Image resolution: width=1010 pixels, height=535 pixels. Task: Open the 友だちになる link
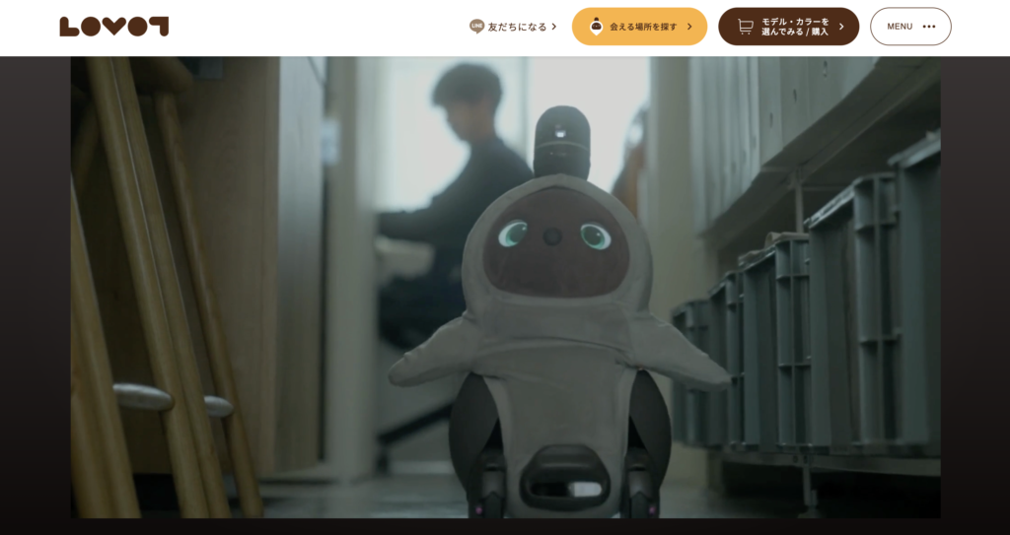(517, 27)
